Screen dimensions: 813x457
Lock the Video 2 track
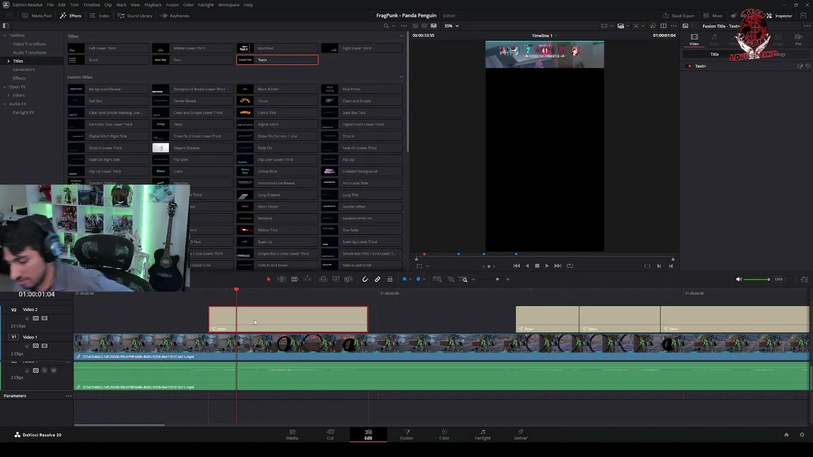coord(27,318)
